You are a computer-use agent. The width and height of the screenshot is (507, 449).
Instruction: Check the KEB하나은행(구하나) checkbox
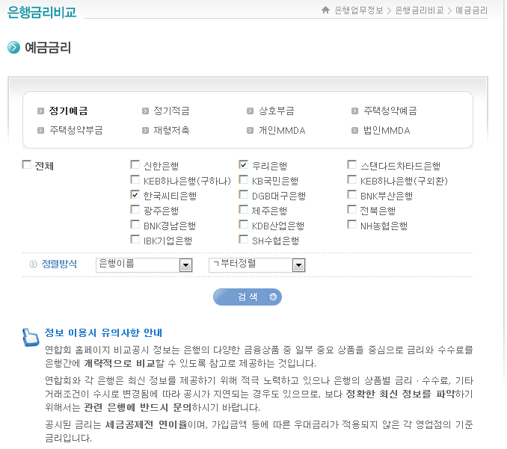(x=135, y=179)
